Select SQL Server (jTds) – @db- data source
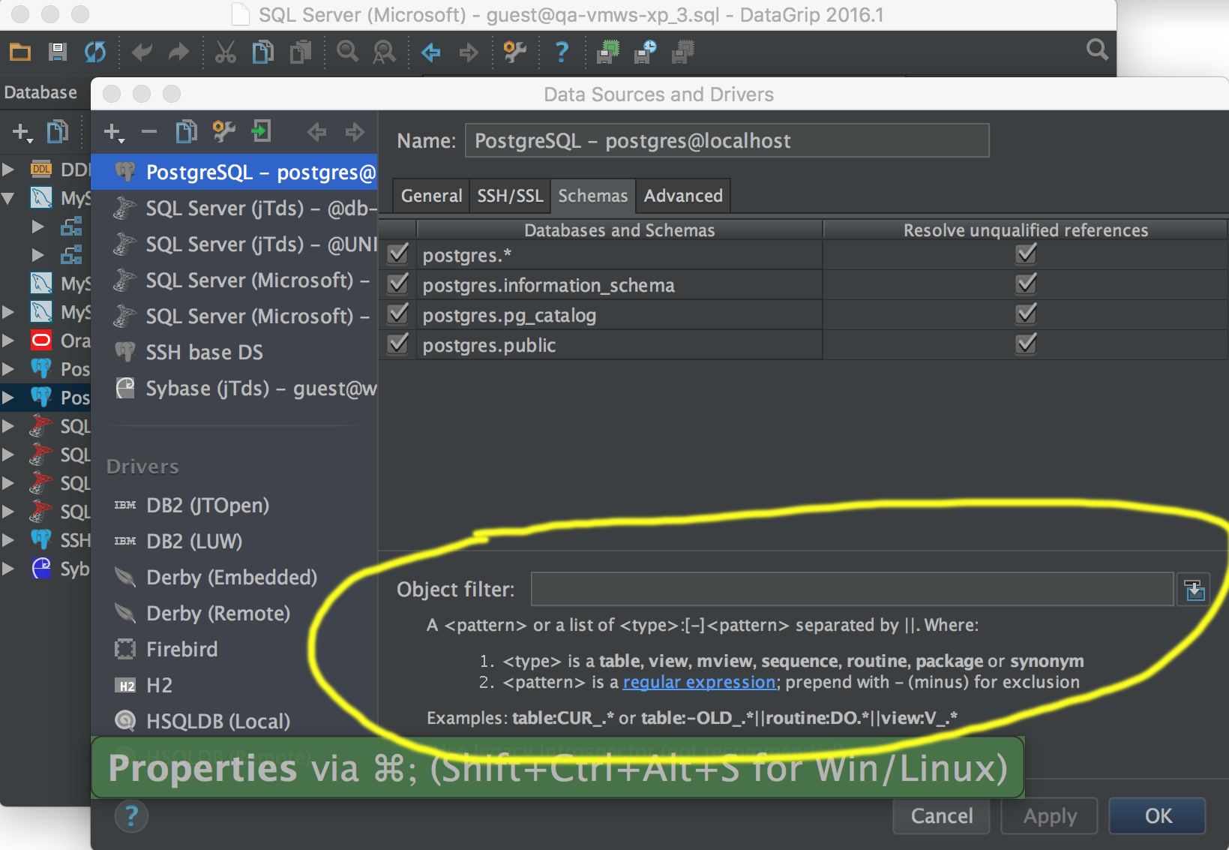Image resolution: width=1229 pixels, height=850 pixels. coord(235,209)
